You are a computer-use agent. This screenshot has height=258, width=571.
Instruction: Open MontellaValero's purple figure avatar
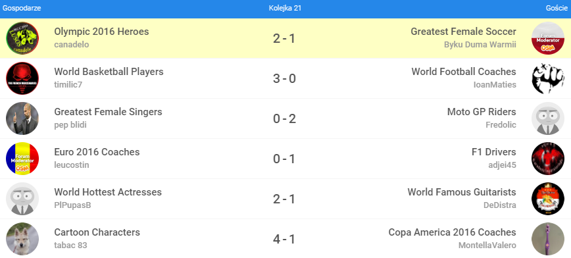click(x=548, y=239)
